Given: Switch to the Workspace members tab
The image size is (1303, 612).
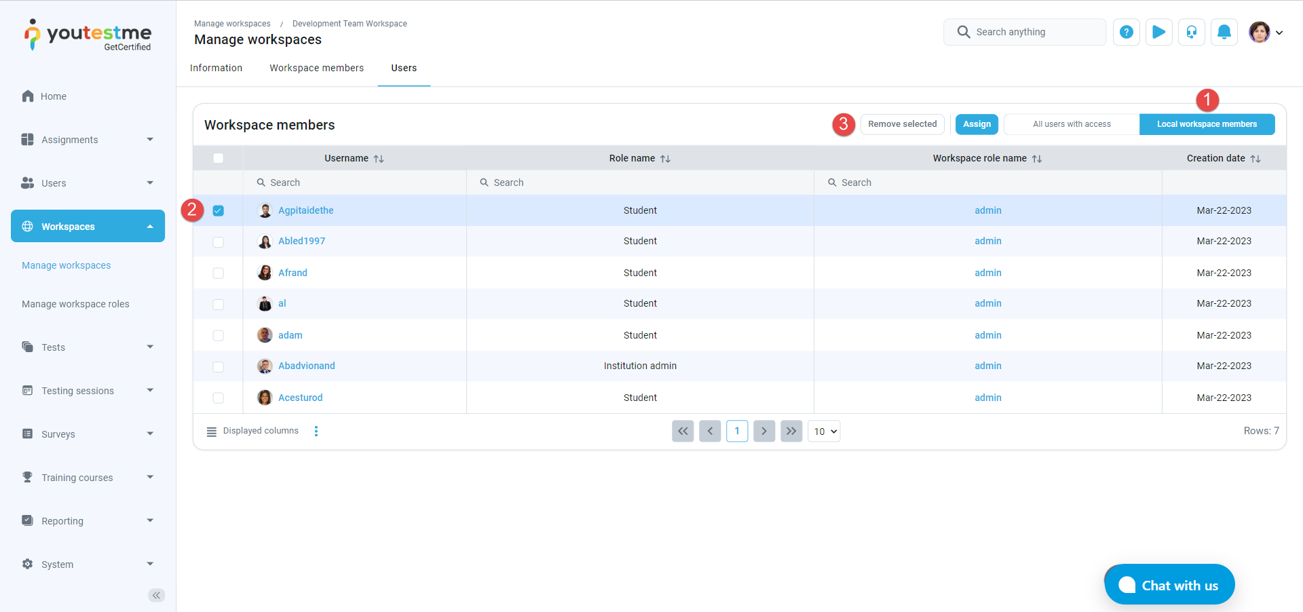Looking at the screenshot, I should [316, 68].
